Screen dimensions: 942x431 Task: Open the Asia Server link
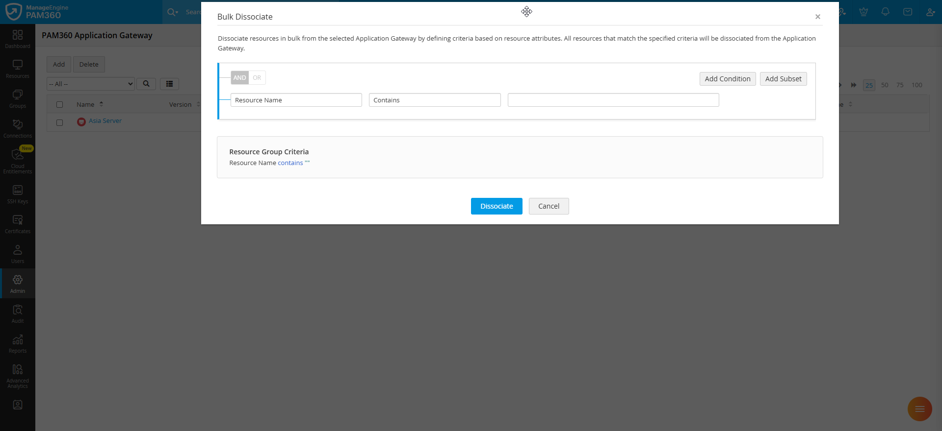pos(105,121)
